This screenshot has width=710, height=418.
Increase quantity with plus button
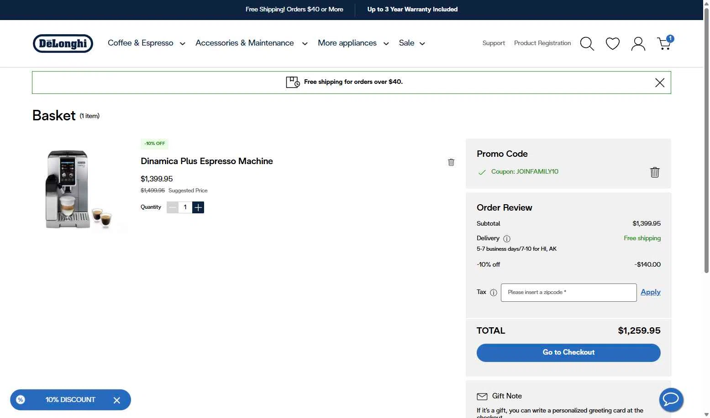pos(198,207)
